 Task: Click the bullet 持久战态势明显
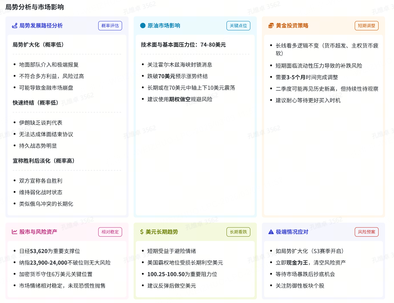pos(38,146)
